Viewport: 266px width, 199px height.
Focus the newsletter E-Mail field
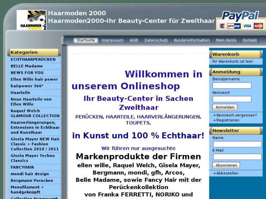237,157
